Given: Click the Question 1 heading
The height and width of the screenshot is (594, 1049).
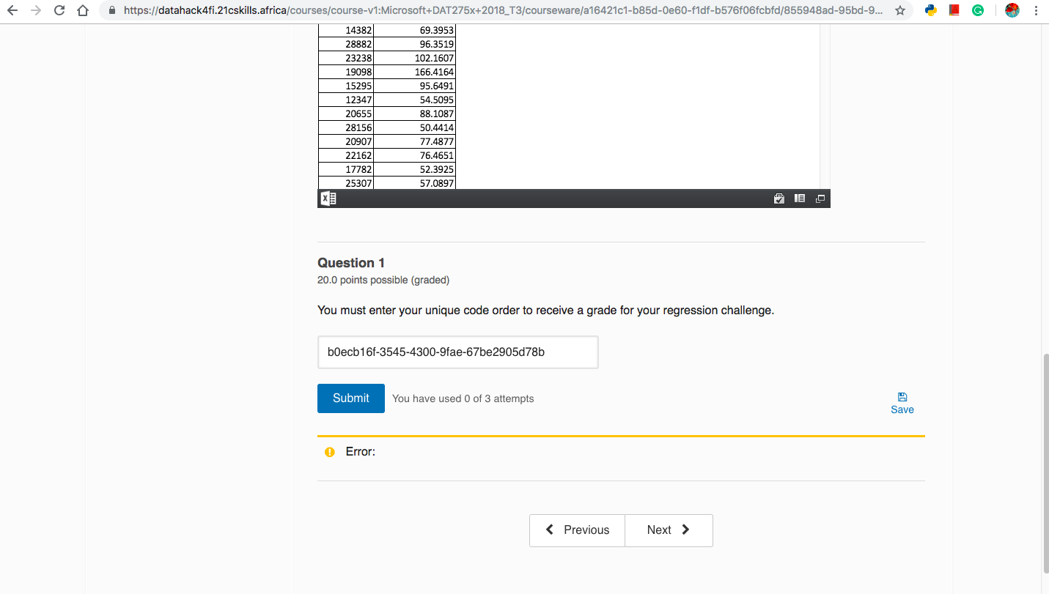Looking at the screenshot, I should coord(351,263).
